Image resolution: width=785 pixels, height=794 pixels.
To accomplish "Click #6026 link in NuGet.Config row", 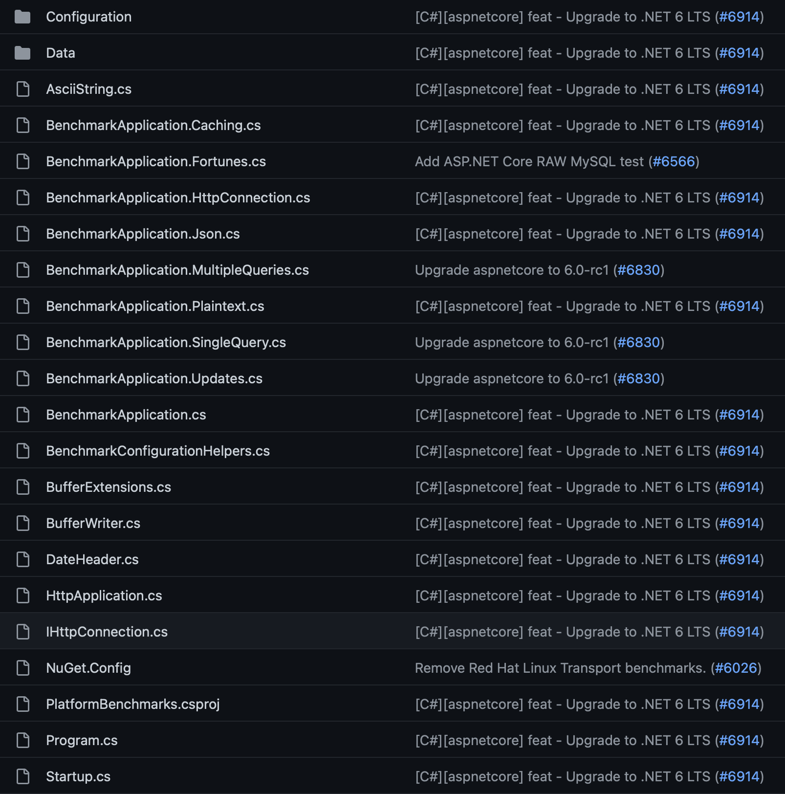I will click(736, 668).
